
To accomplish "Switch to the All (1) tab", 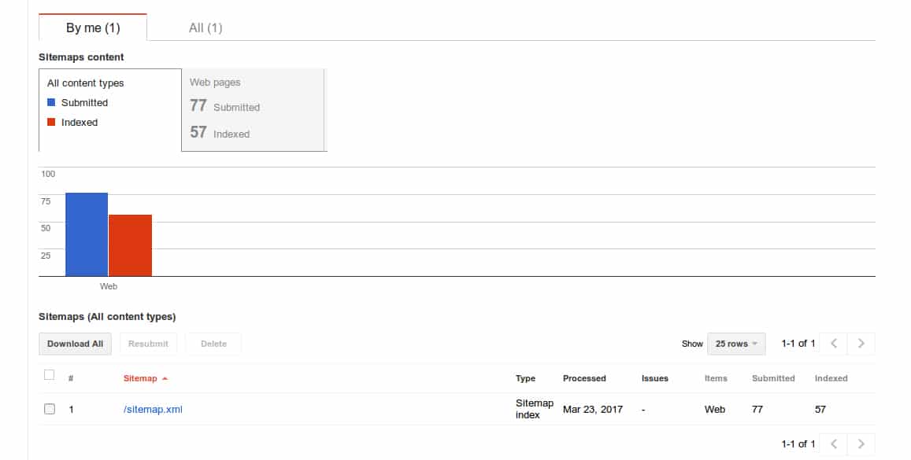I will 206,28.
